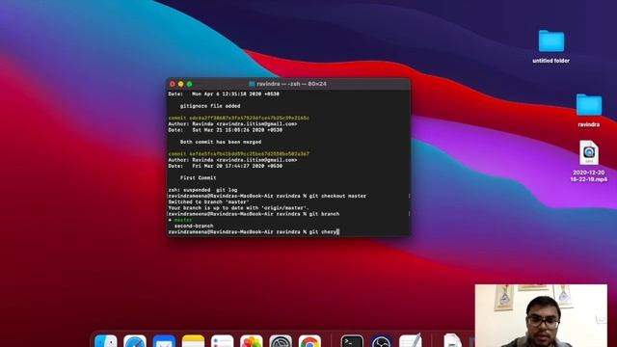The width and height of the screenshot is (617, 347).
Task: Click the 'second-branch' branch name
Action: pyautogui.click(x=194, y=227)
